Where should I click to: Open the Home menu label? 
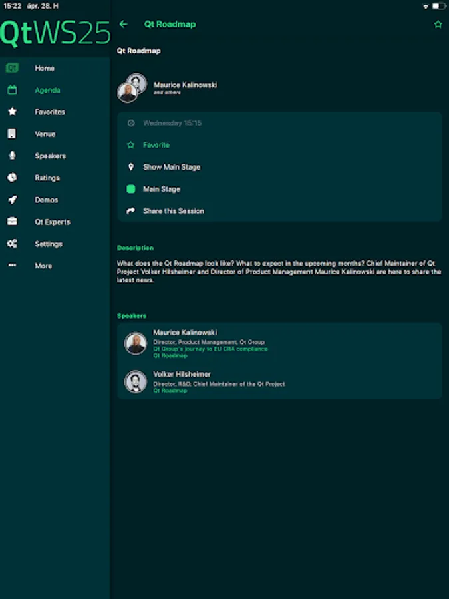coord(45,68)
